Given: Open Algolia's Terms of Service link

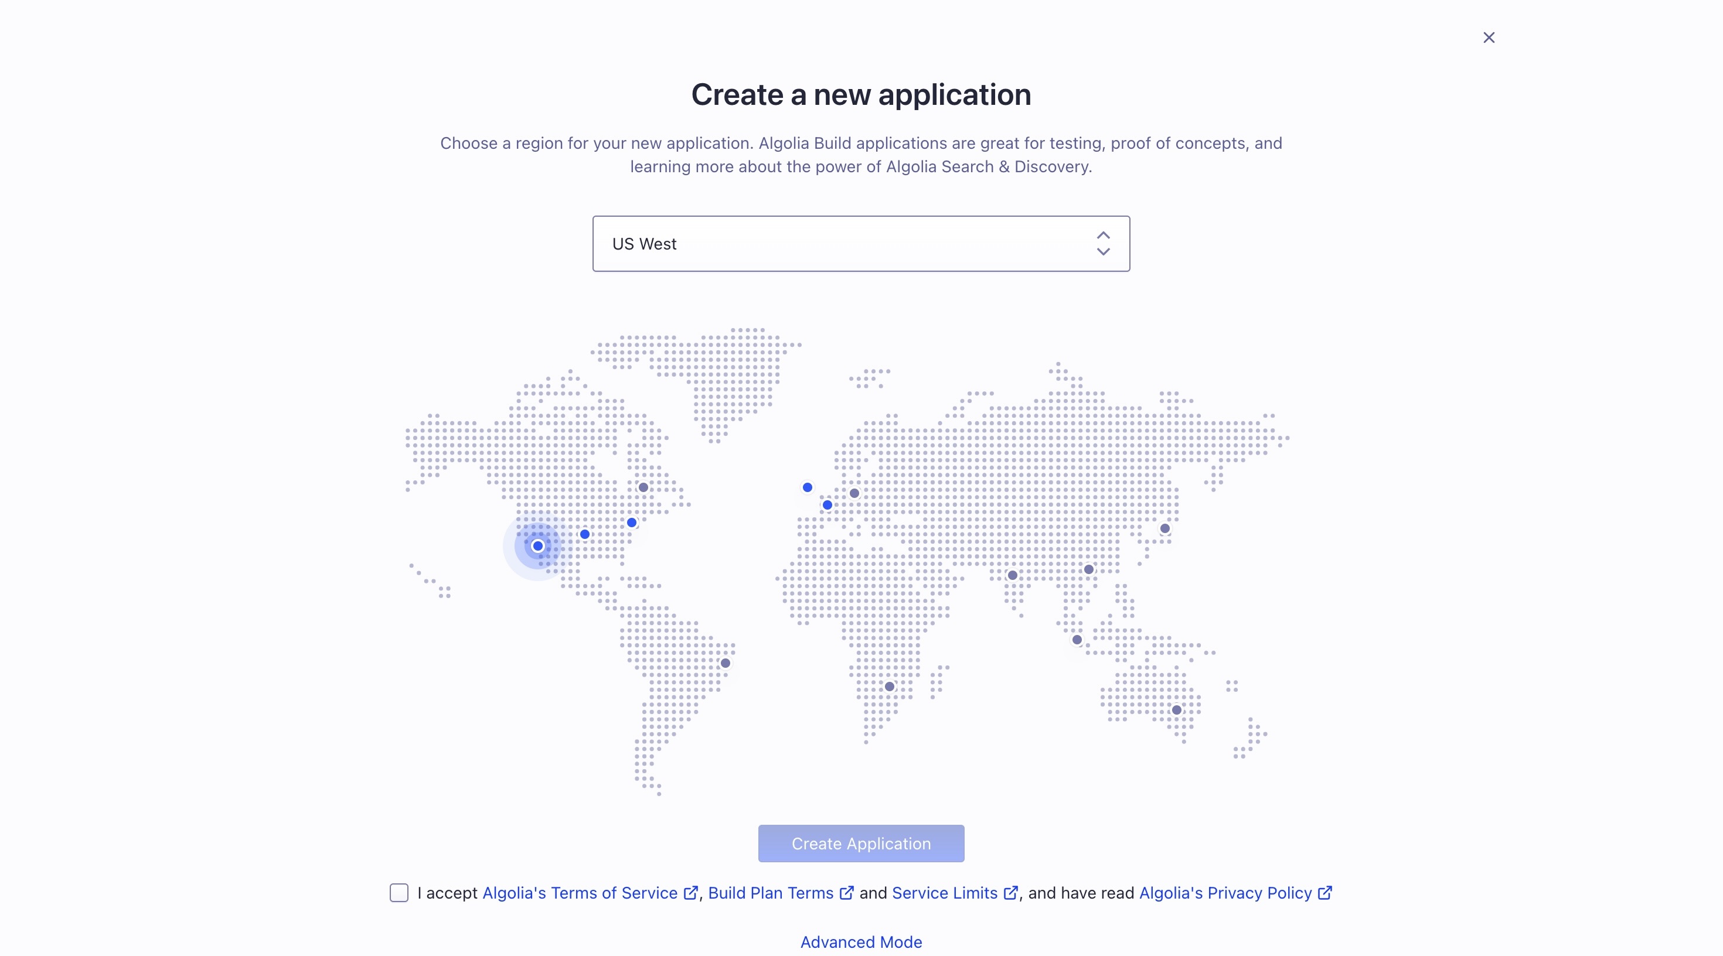Looking at the screenshot, I should click(x=590, y=893).
